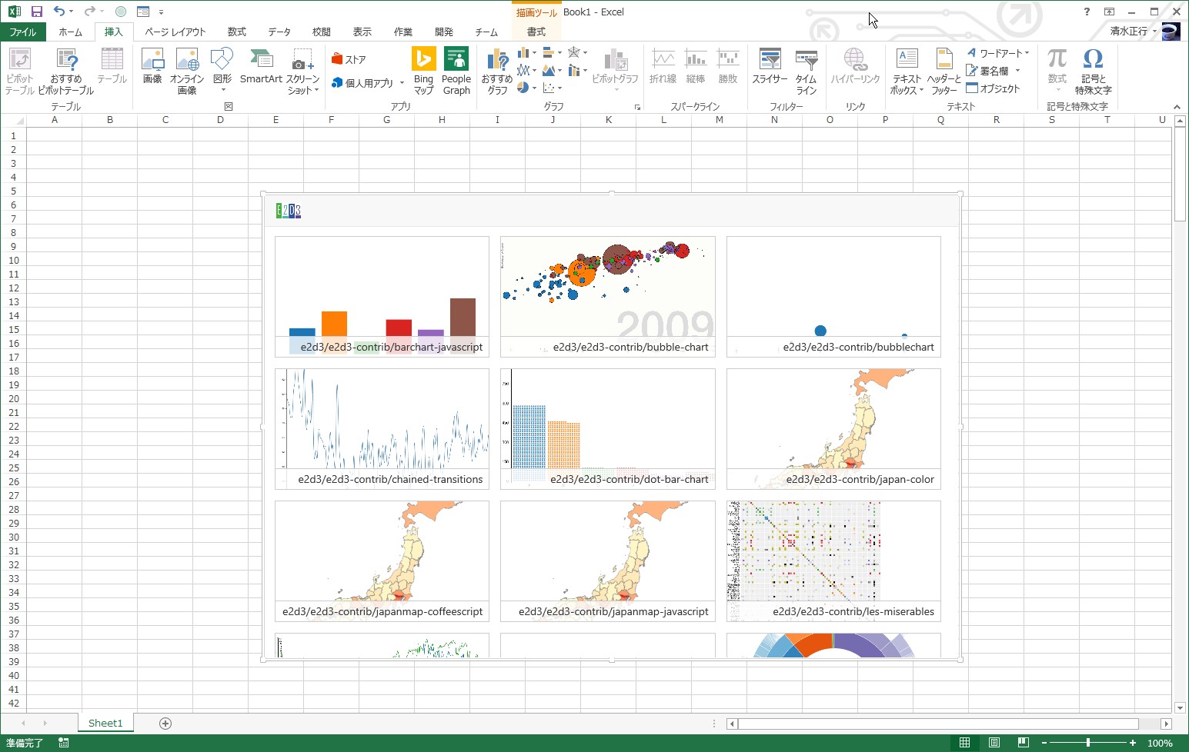Insert a picture with the 画像 icon

(x=152, y=66)
